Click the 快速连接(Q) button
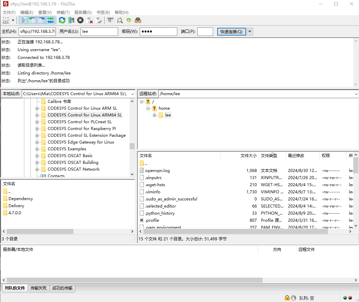 (x=231, y=31)
